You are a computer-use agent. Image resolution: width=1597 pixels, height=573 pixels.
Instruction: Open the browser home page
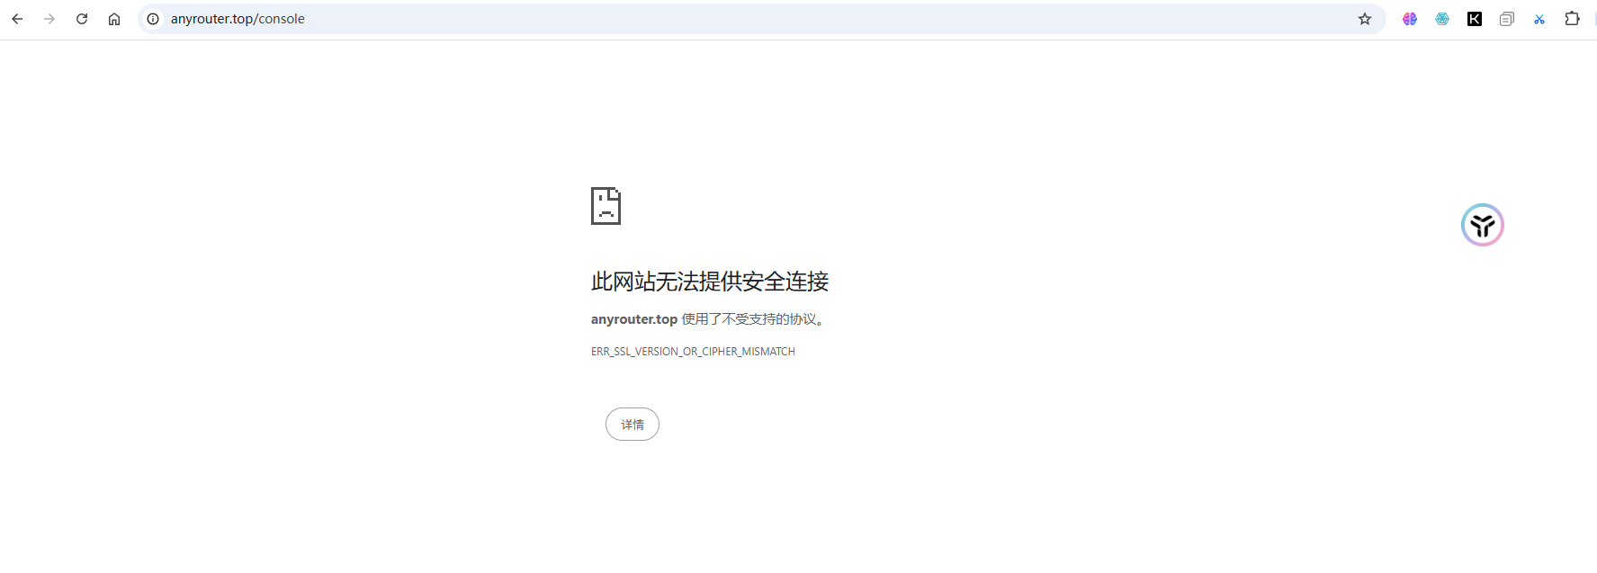(114, 19)
